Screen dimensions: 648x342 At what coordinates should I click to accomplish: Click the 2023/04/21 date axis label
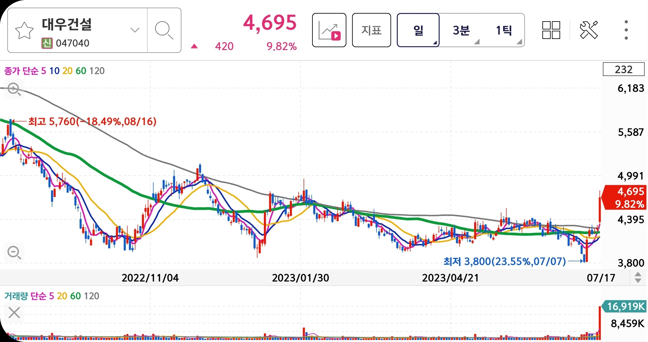pyautogui.click(x=450, y=278)
